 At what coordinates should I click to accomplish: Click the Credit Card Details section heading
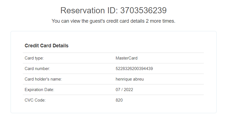tap(46, 46)
